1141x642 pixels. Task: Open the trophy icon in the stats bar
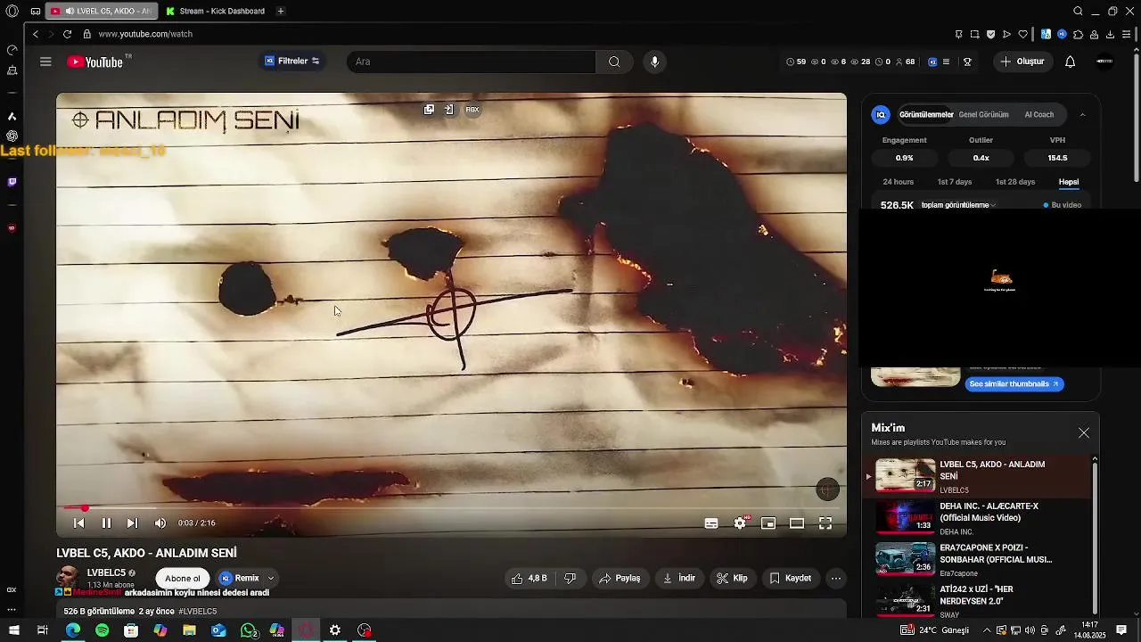click(967, 62)
